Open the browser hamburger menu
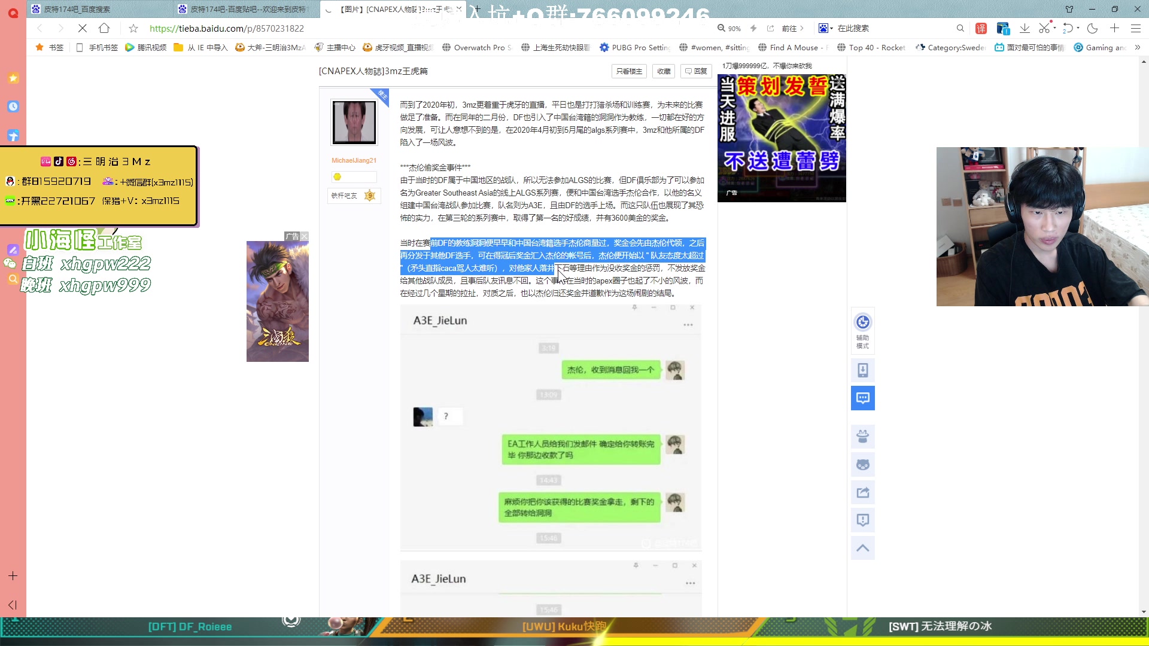Viewport: 1149px width, 646px height. [x=1135, y=28]
